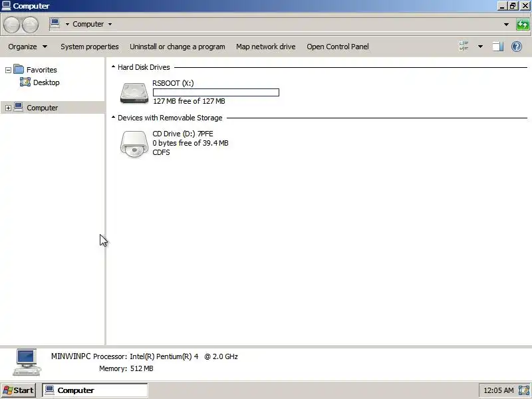Change the view using the view icon

click(464, 46)
